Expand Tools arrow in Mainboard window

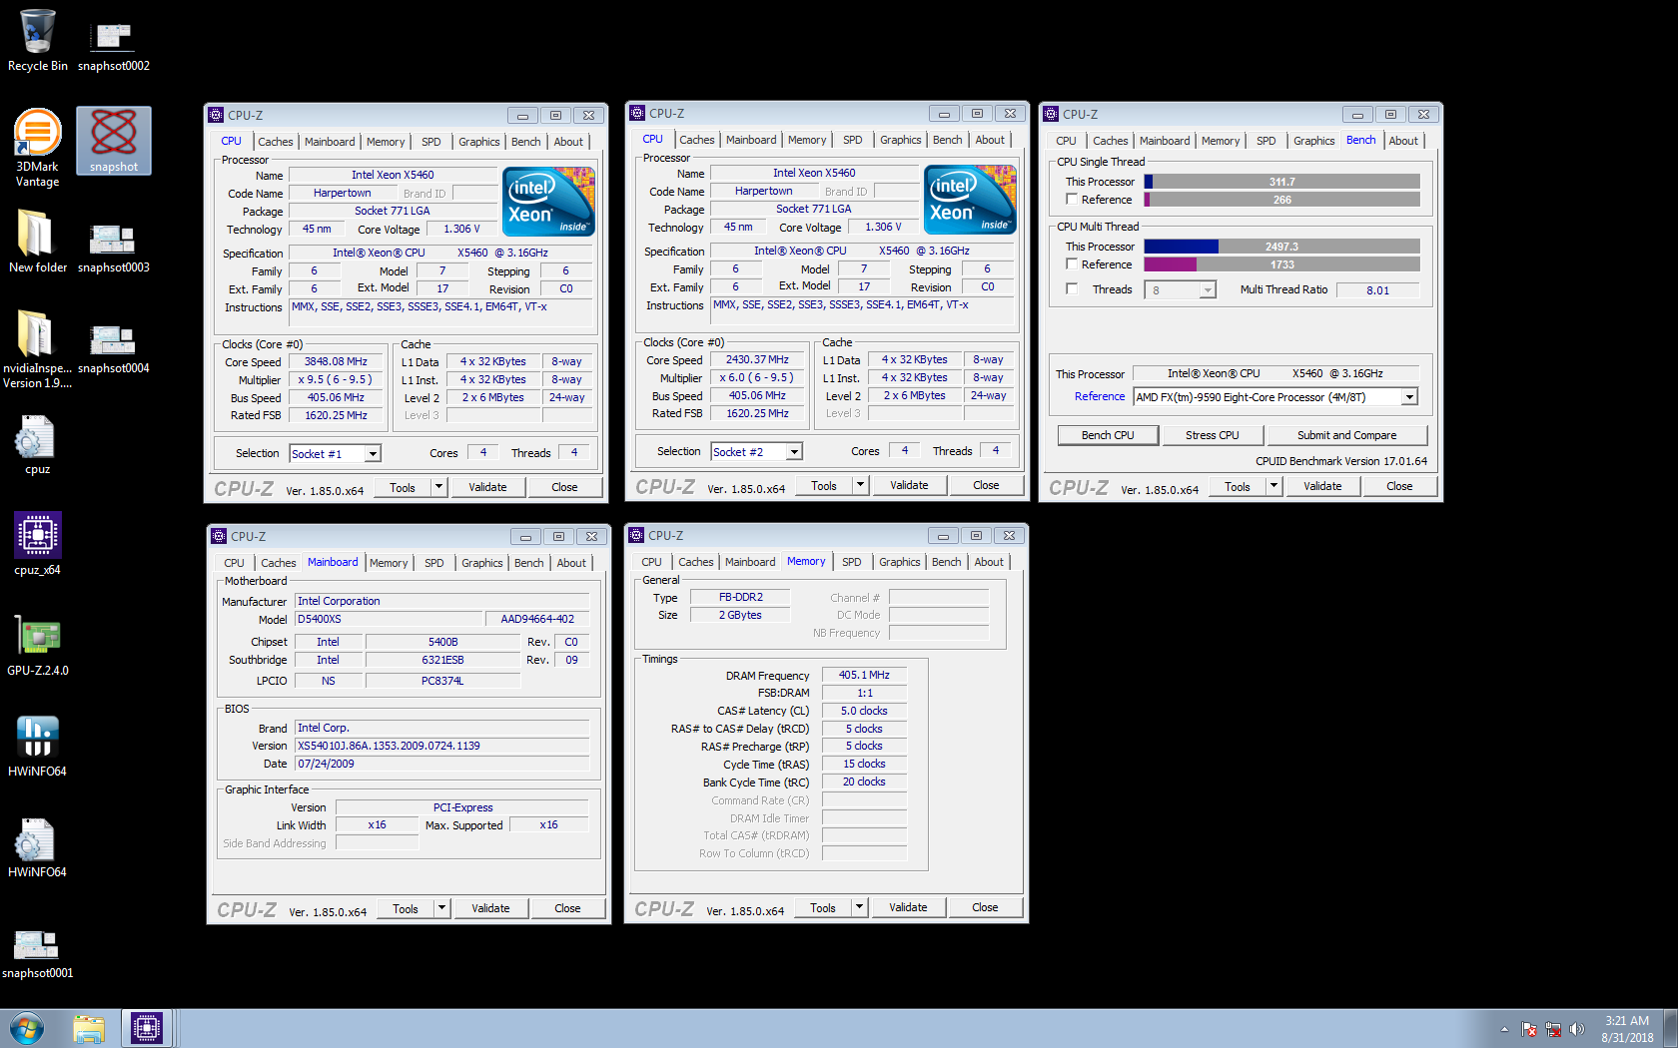click(441, 908)
